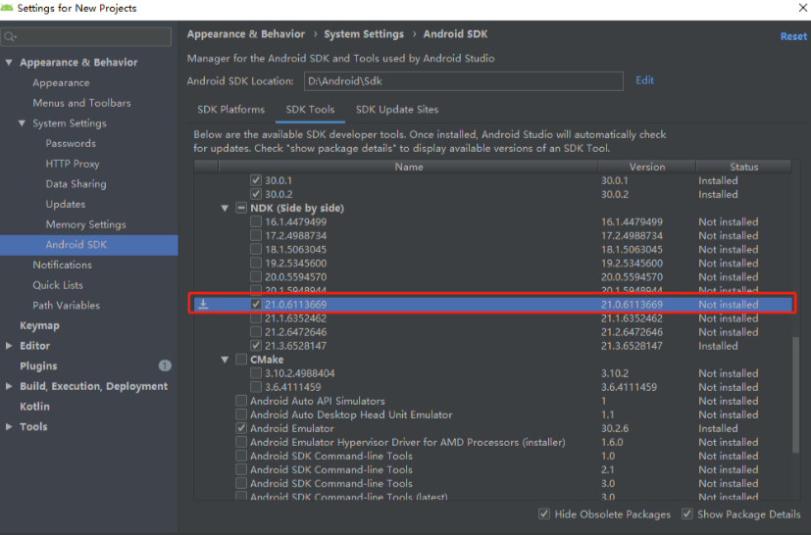This screenshot has width=811, height=535.
Task: Uncheck the 30.0.1 build tools checkbox
Action: tap(256, 180)
